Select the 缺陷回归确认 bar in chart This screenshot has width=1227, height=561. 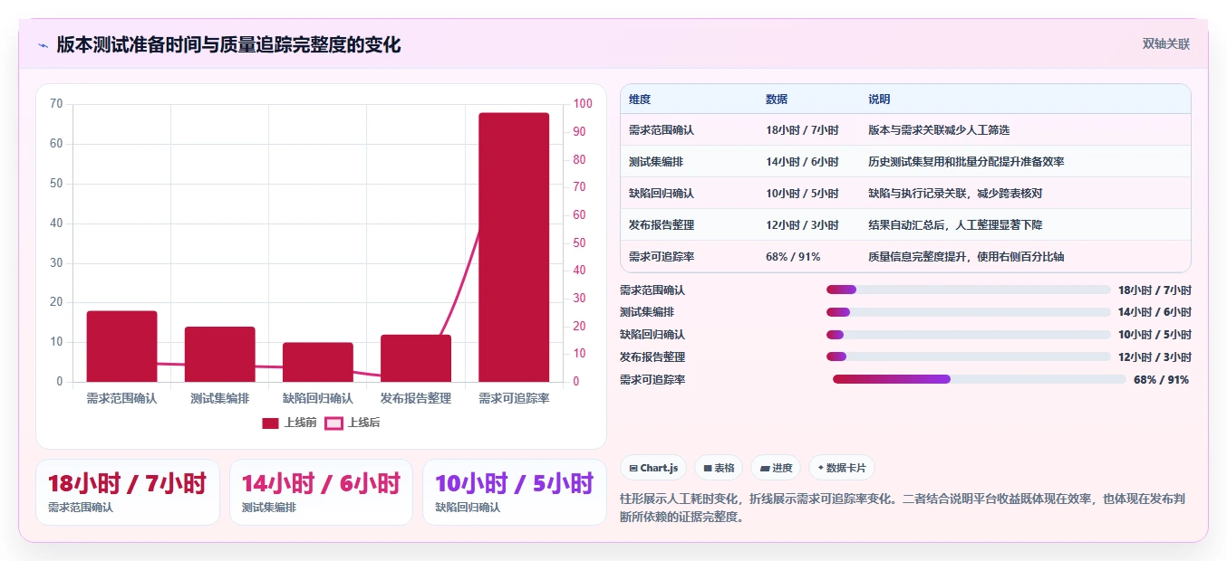[x=318, y=362]
